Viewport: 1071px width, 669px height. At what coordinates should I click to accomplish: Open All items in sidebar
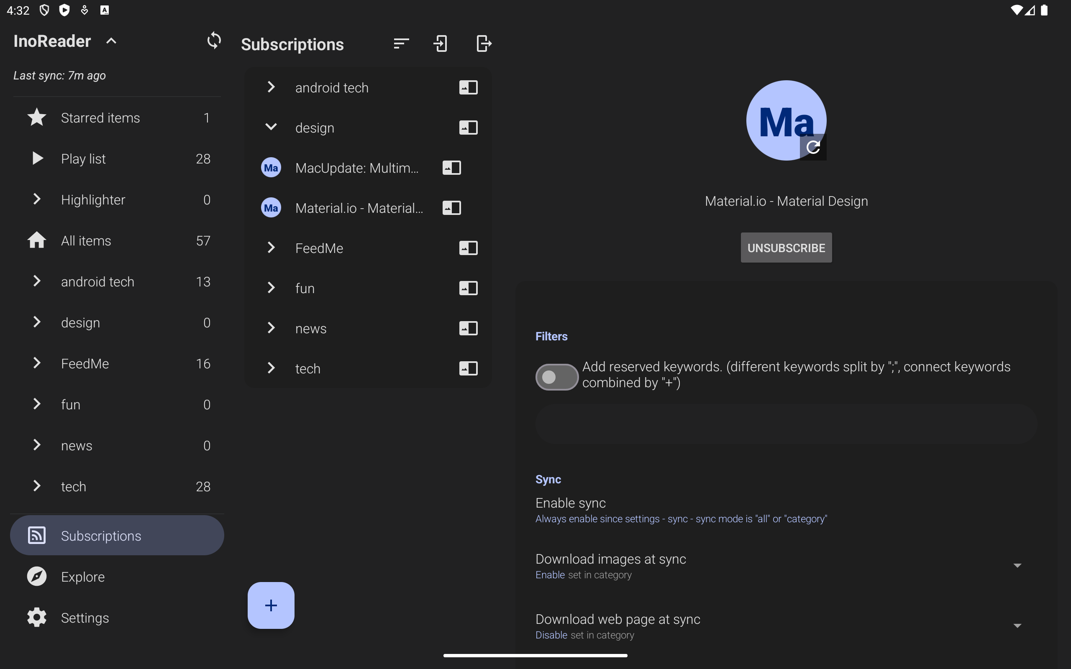117,240
